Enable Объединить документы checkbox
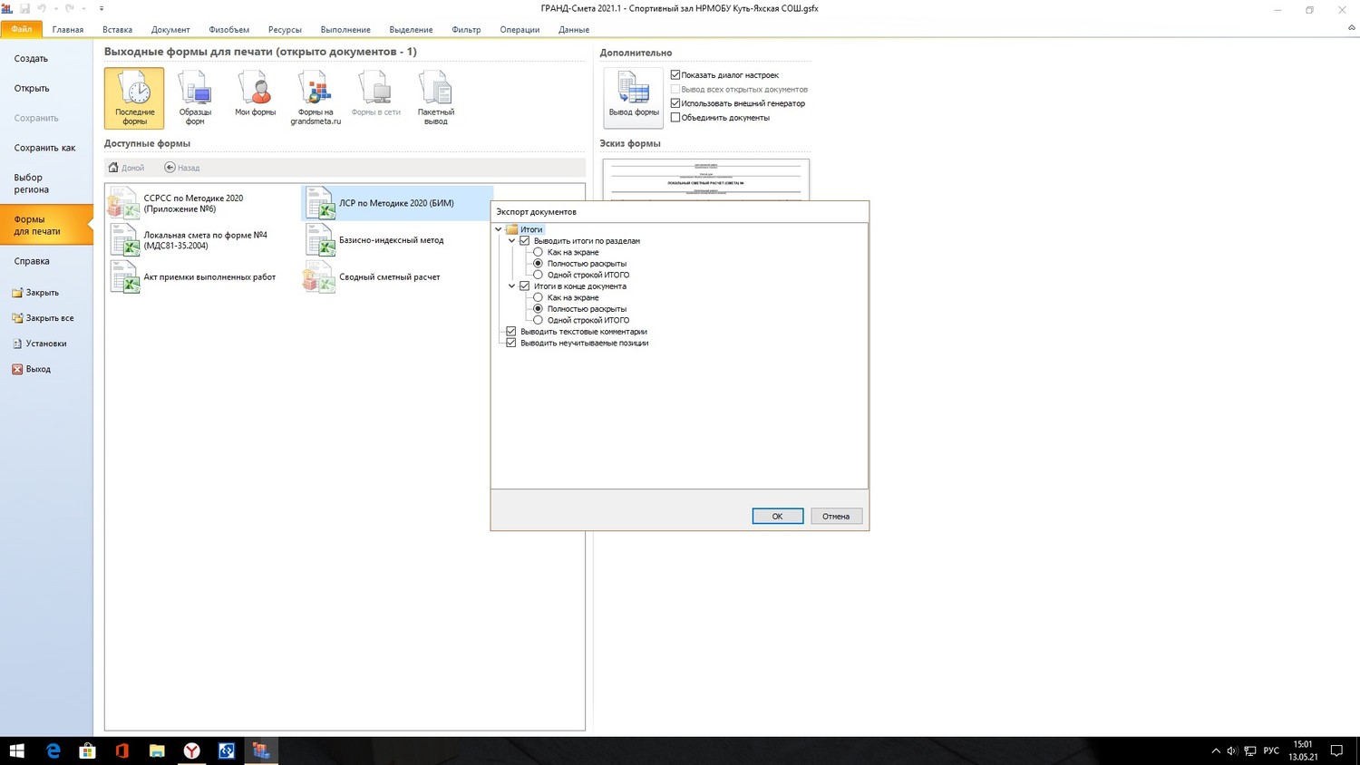1360x765 pixels. point(675,118)
